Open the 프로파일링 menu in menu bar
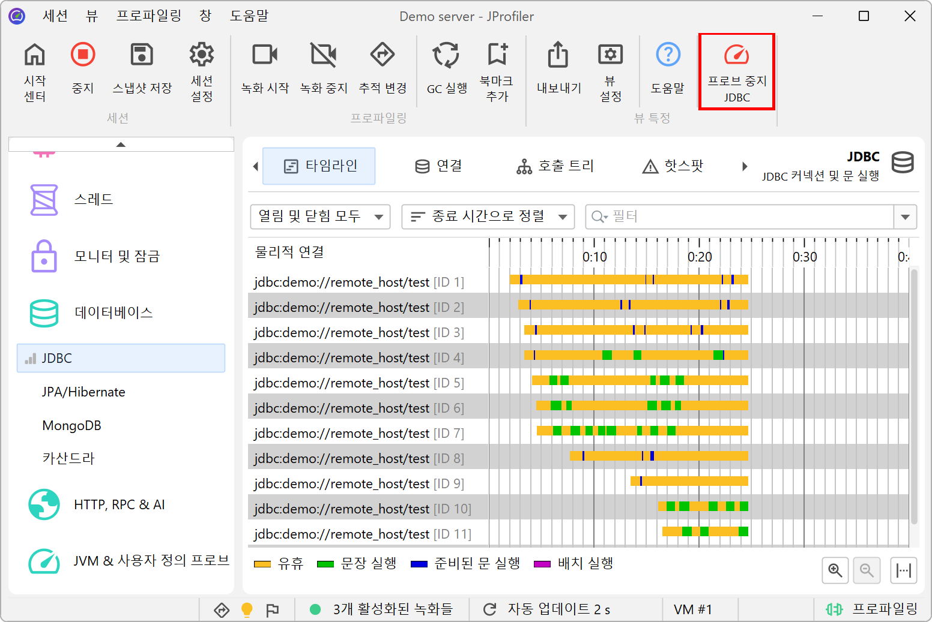Viewport: 932px width, 622px height. pos(148,16)
